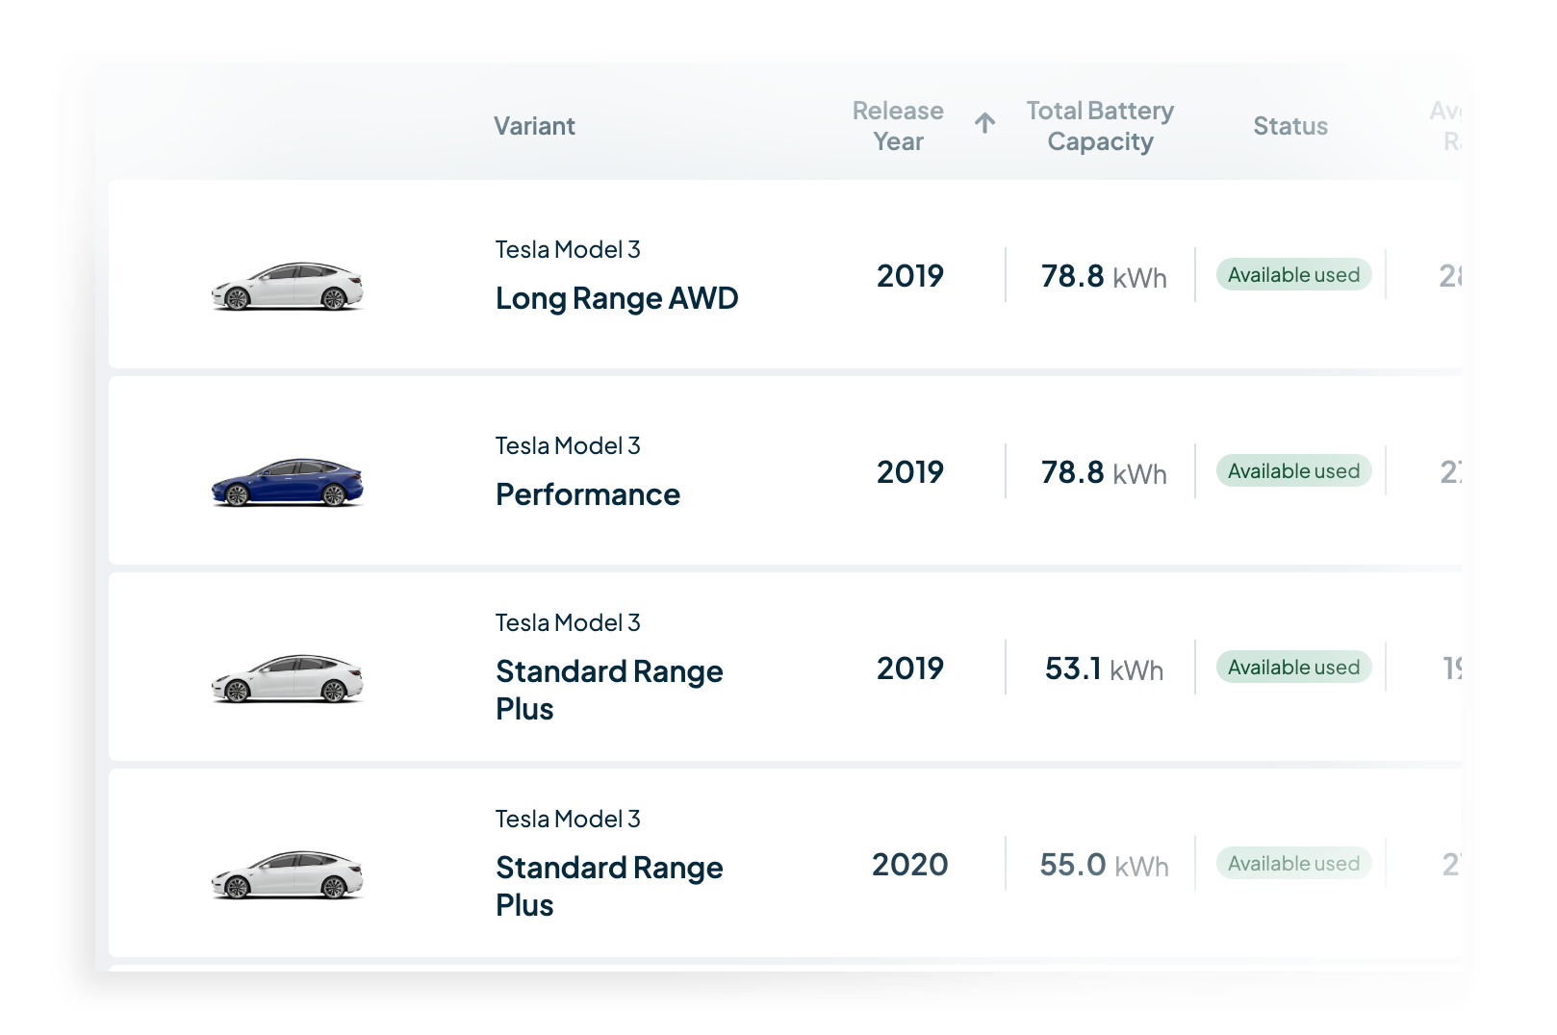Click the Release Year sort arrow icon

tap(983, 124)
